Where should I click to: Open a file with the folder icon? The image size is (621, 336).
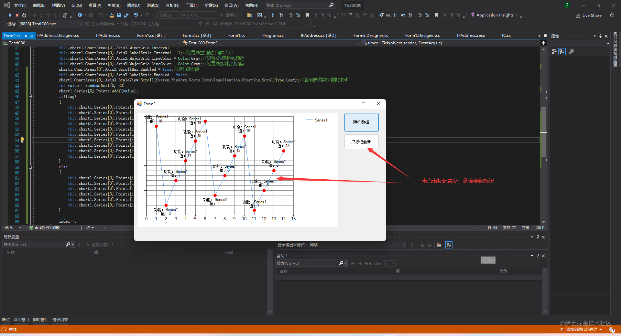(112, 15)
